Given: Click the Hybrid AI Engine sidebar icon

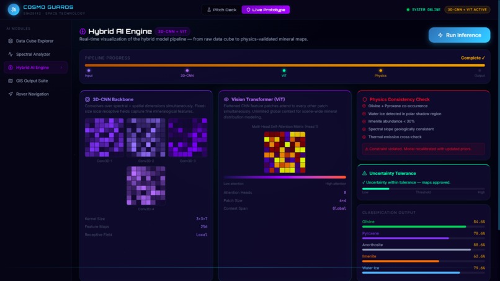Looking at the screenshot, I should (11, 68).
